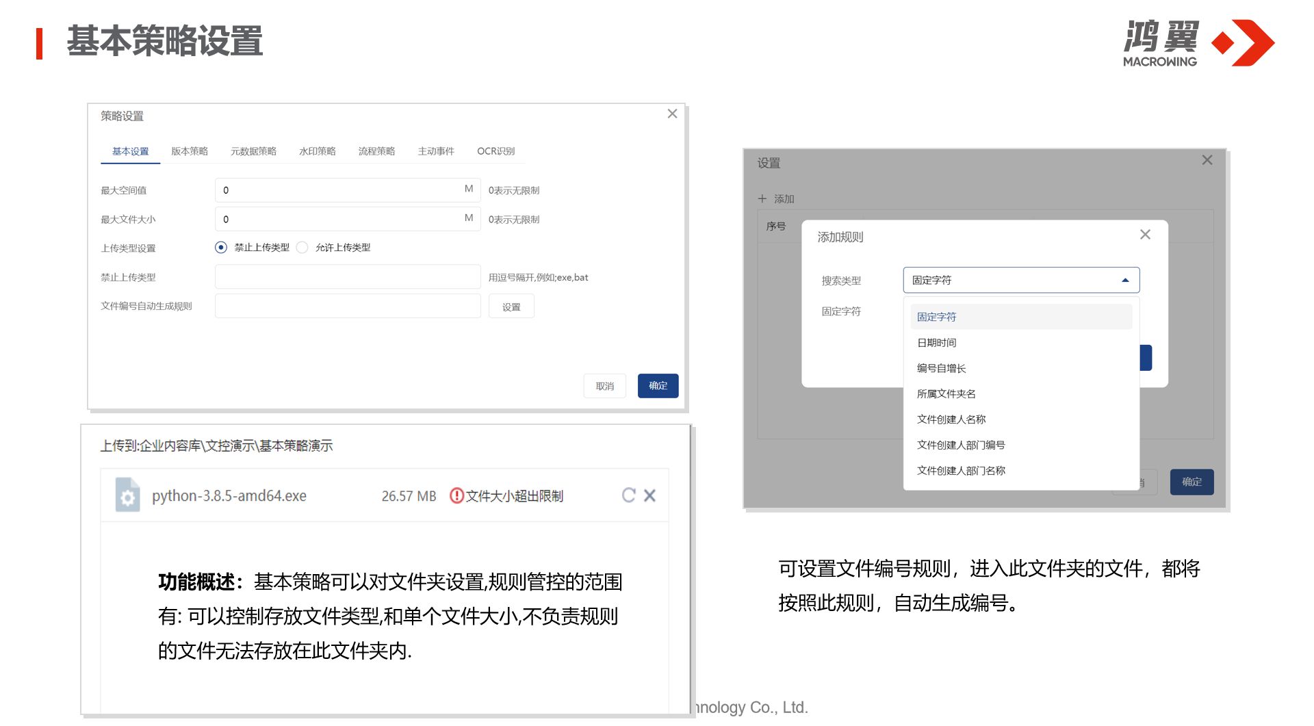Choose 日期时间 from the dropdown list
Screen dimensions: 1314x726
pyautogui.click(x=936, y=343)
